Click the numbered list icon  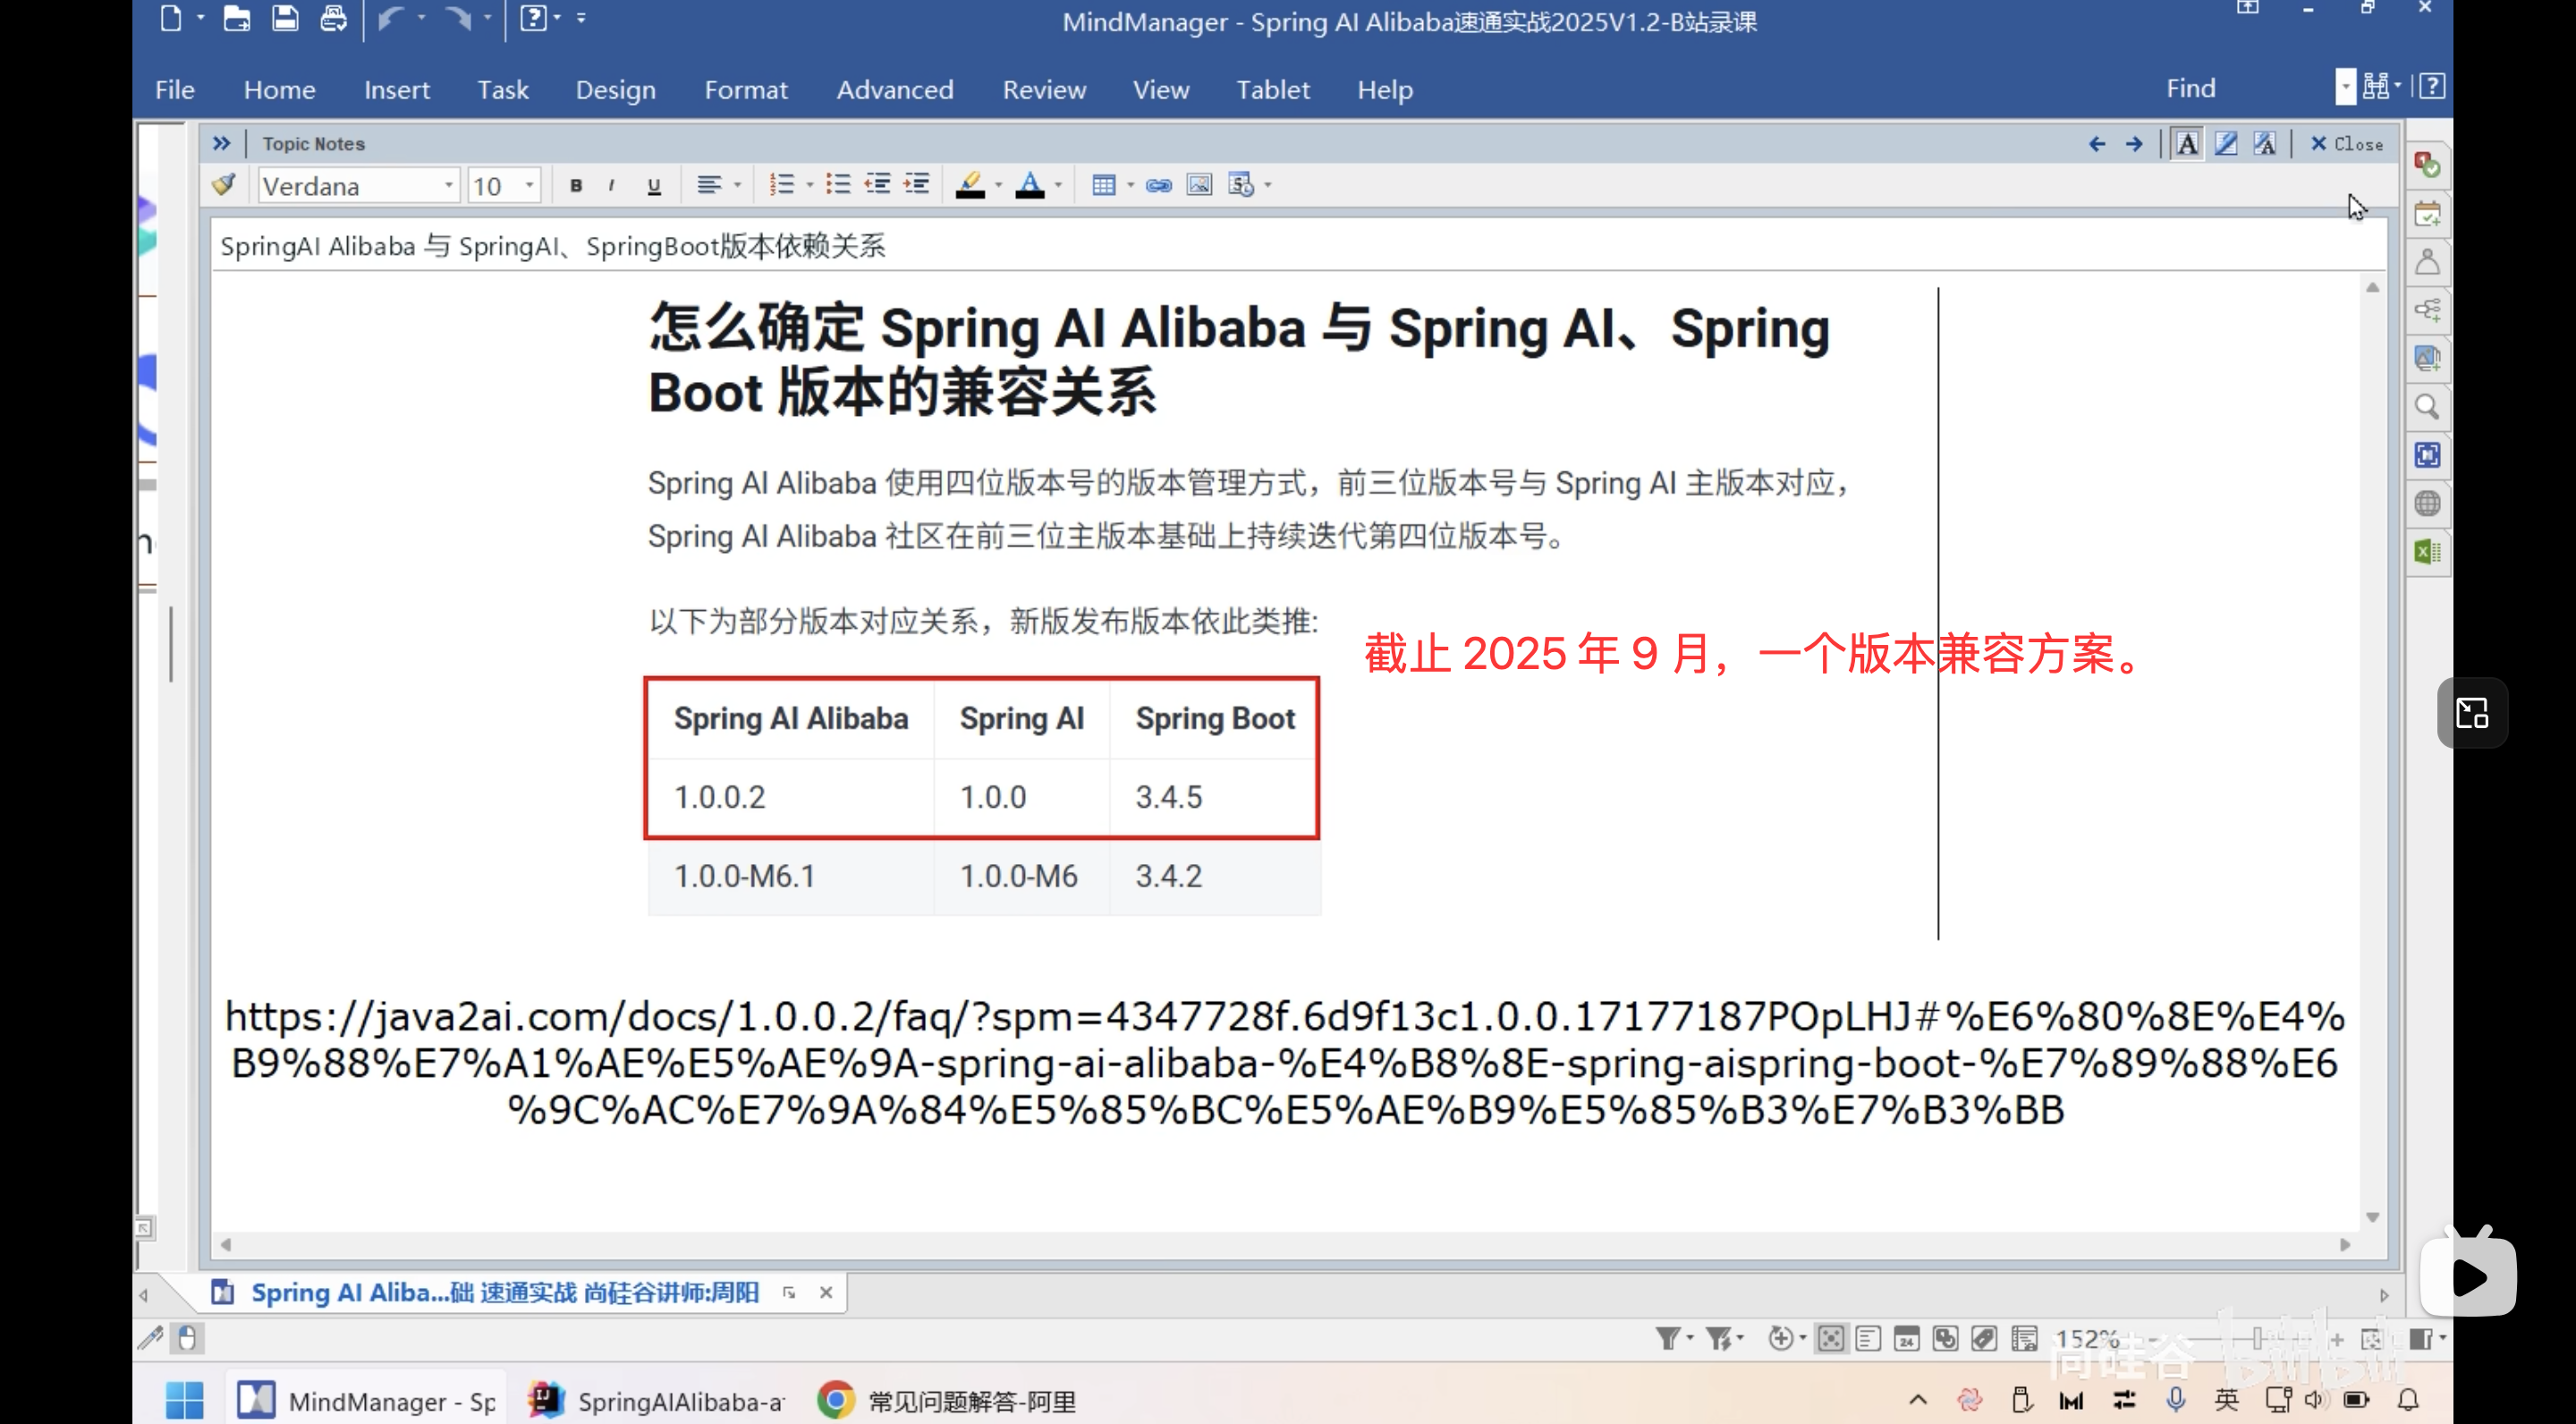pyautogui.click(x=781, y=185)
